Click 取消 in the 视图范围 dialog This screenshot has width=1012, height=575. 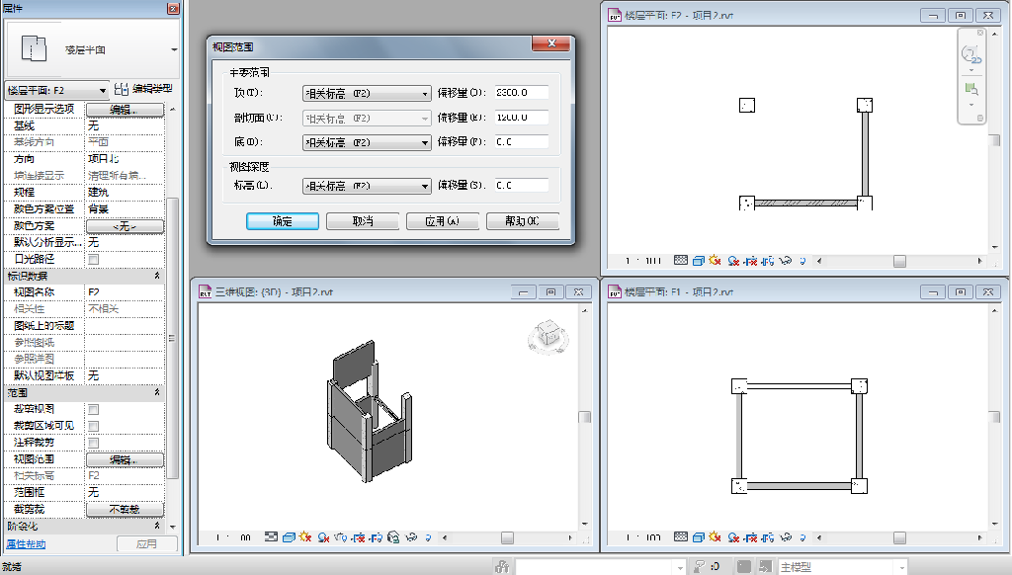coord(363,221)
